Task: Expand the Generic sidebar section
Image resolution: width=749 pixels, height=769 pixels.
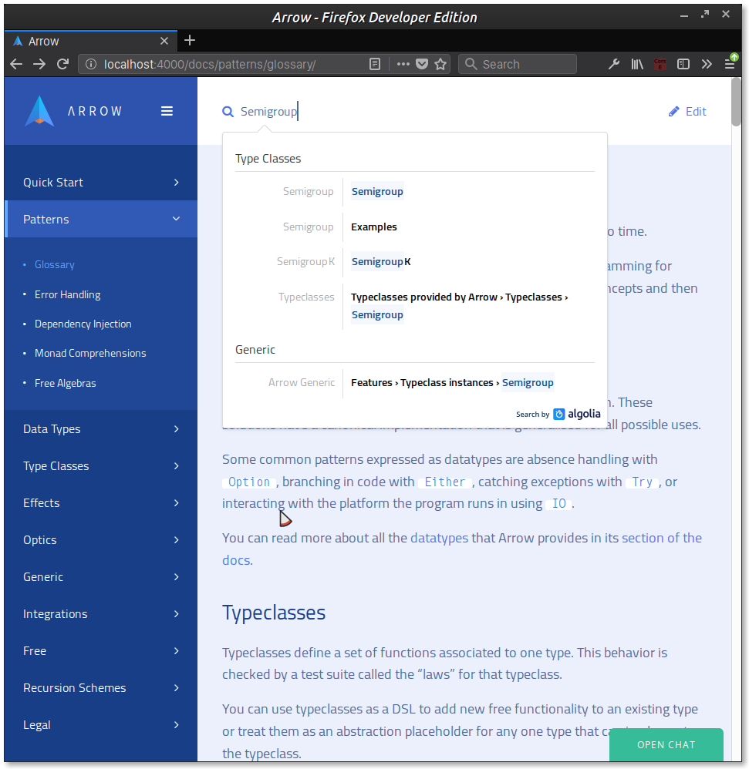Action: tap(101, 576)
